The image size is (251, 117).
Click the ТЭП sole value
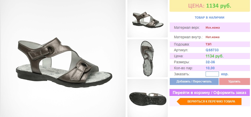(208, 44)
